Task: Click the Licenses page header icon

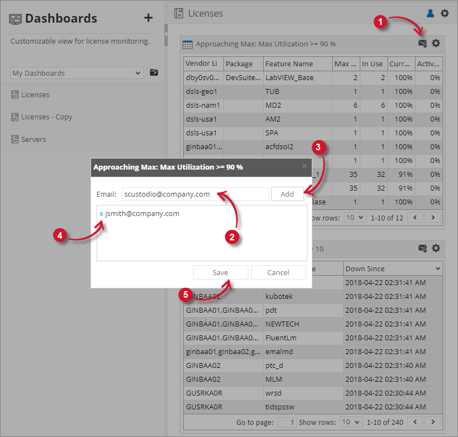Action: pos(179,13)
